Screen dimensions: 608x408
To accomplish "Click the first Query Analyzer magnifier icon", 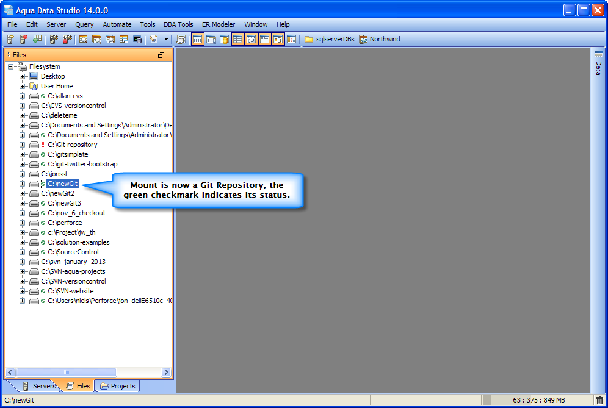I will [x=83, y=39].
